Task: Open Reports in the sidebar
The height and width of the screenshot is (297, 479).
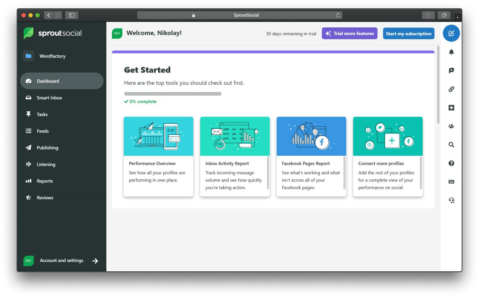Action: coord(62,181)
